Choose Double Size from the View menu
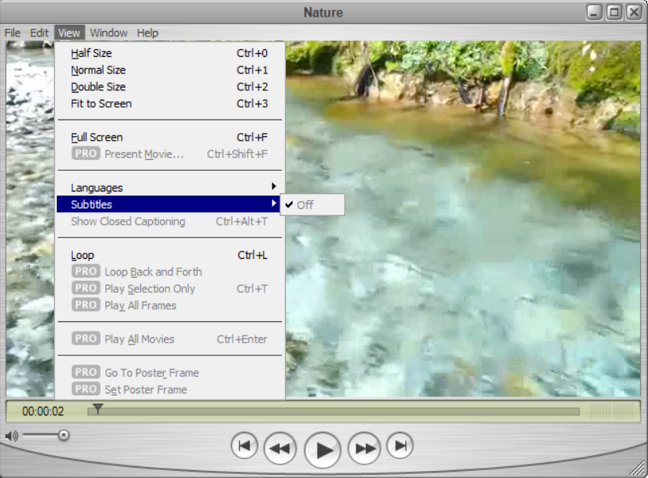The width and height of the screenshot is (648, 478). pos(98,87)
